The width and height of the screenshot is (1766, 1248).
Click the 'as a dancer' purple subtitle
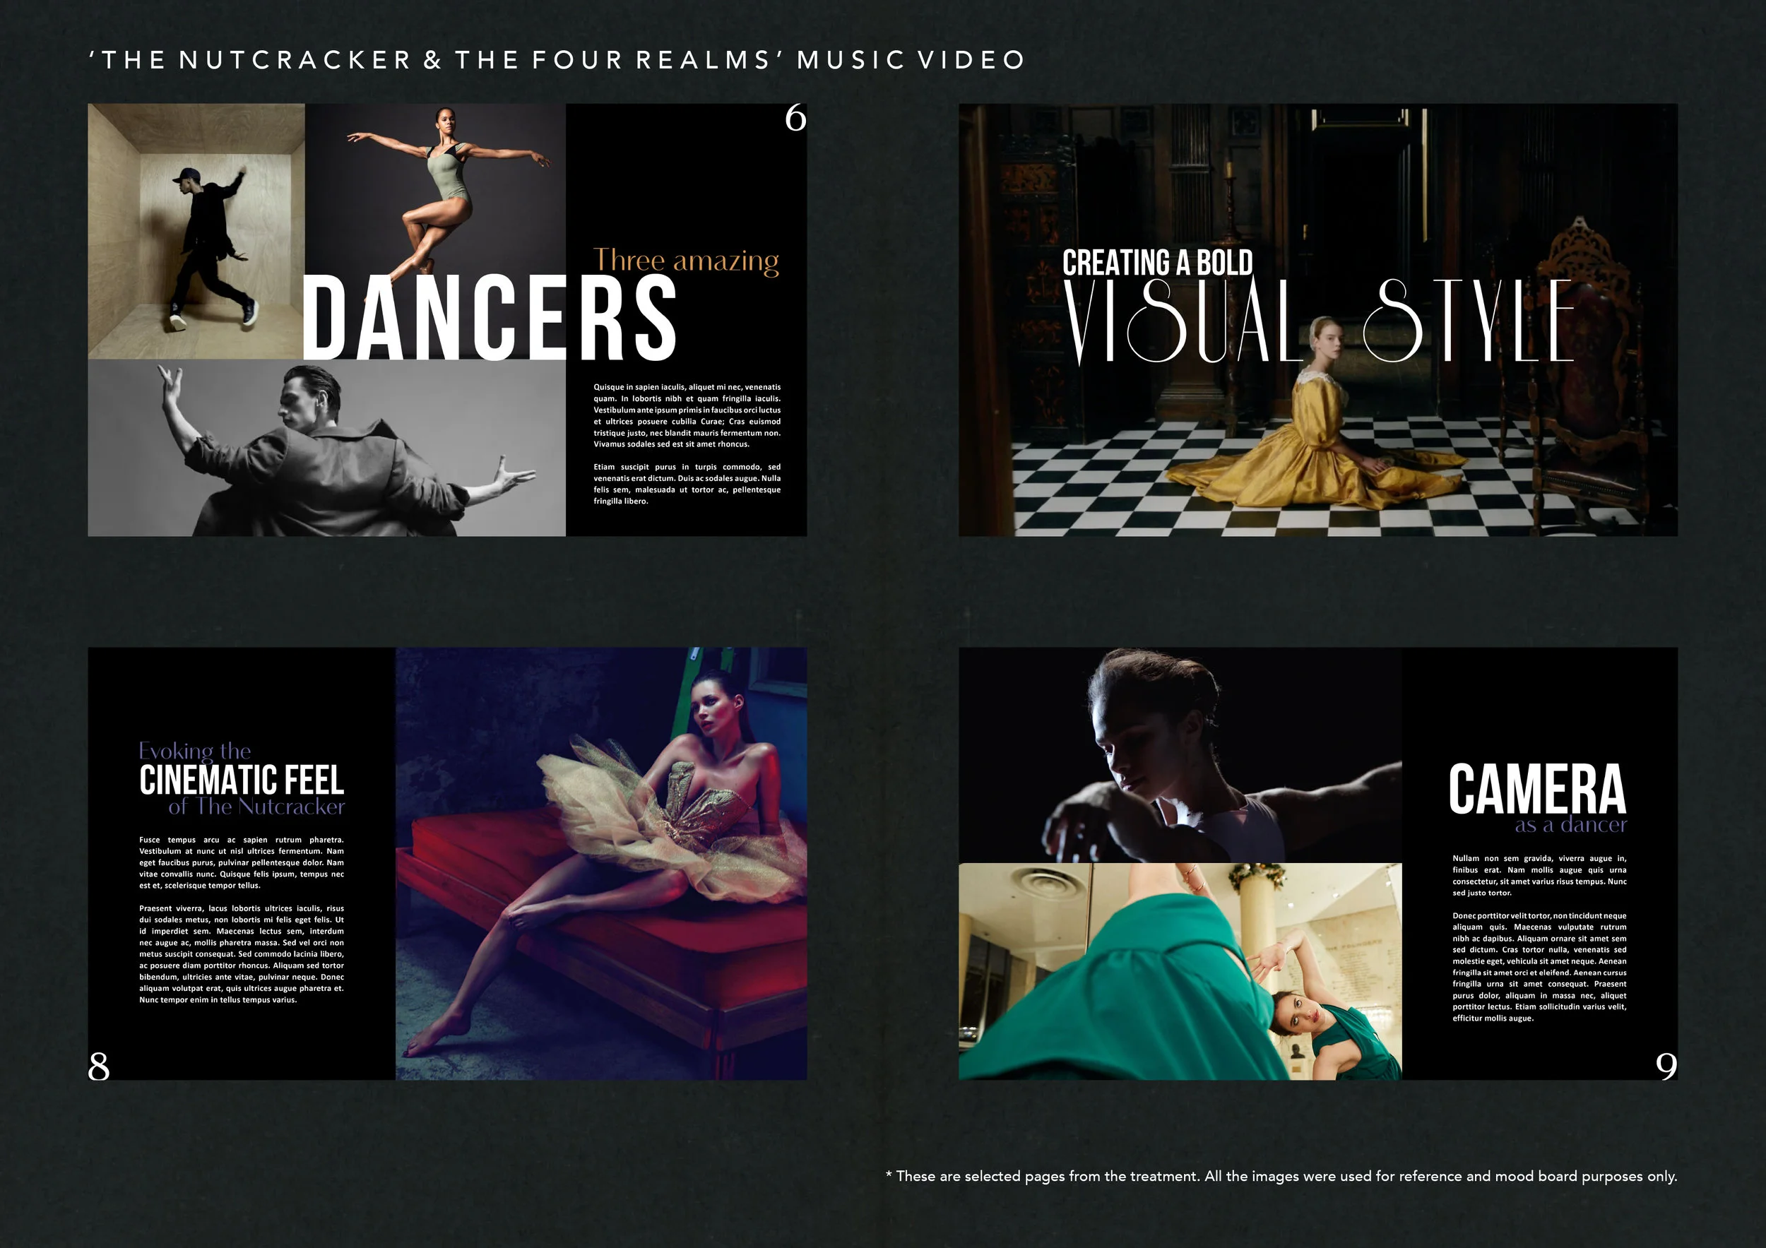1570,825
